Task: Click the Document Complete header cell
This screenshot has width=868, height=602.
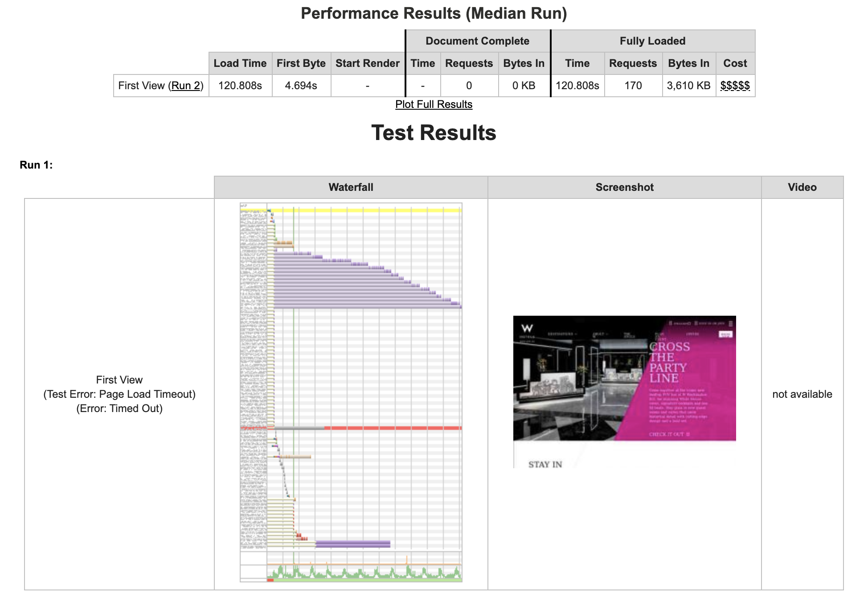Action: 477,41
